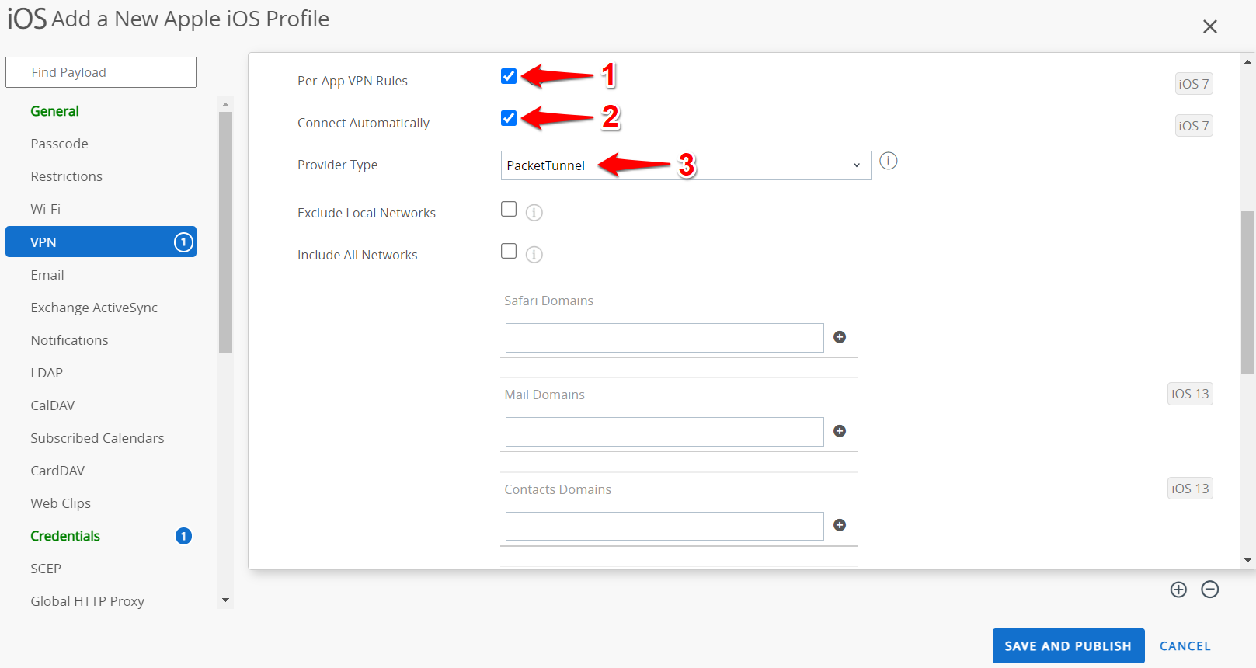Screen dimensions: 1256x668
Task: Select the General payload in sidebar
Action: (54, 111)
